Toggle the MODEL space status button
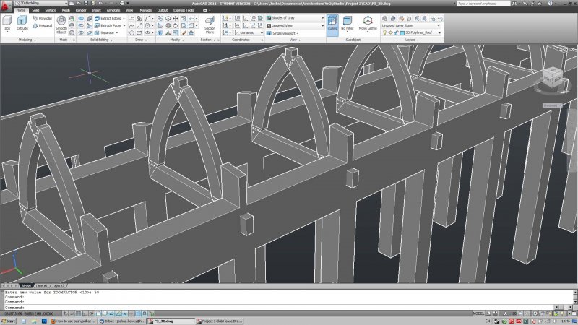 click(x=478, y=314)
